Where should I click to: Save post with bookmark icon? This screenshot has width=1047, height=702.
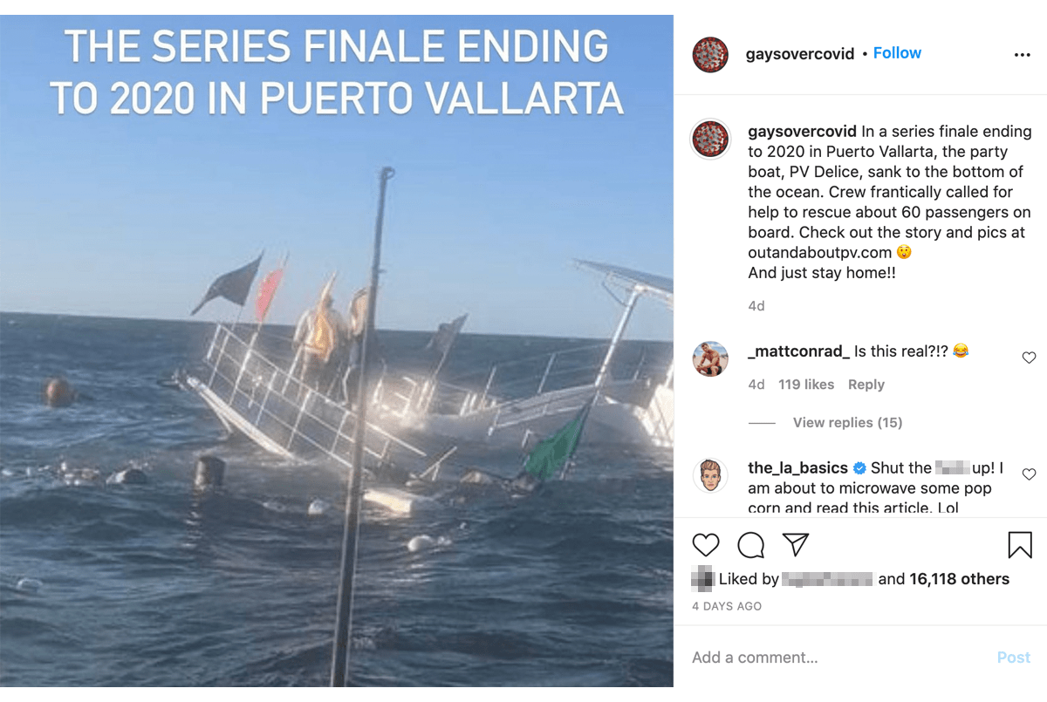(1020, 545)
